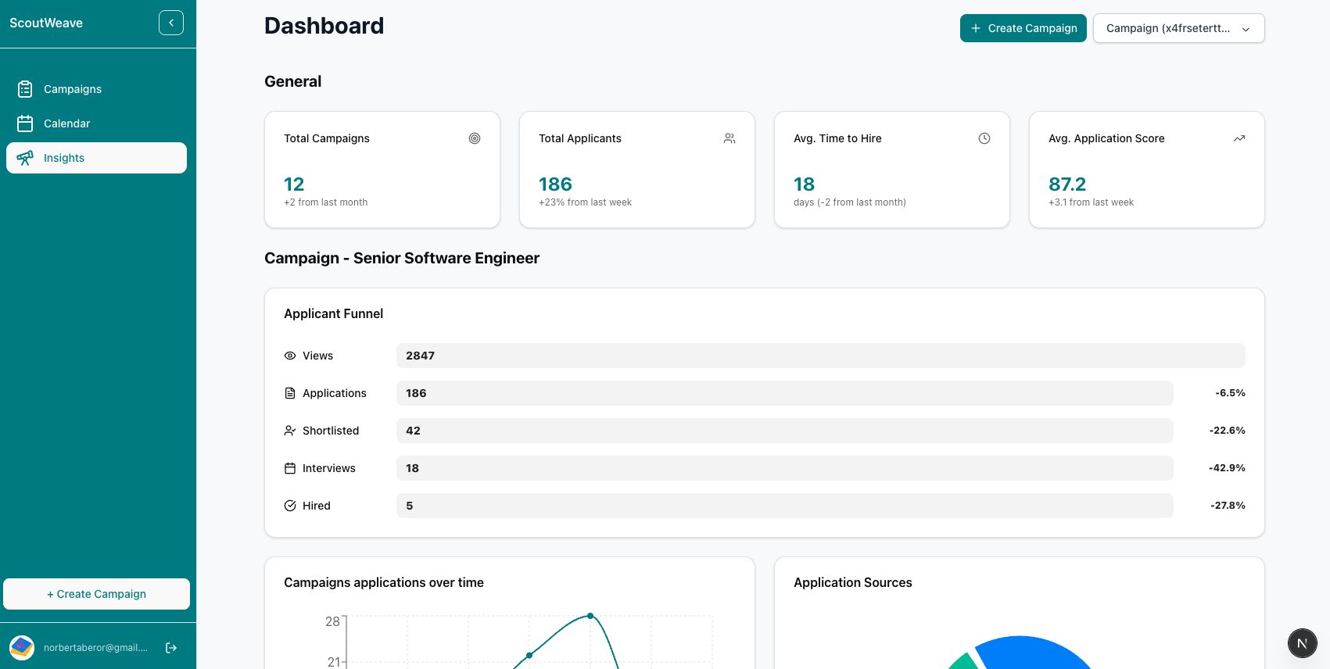The image size is (1330, 669).
Task: Open the Campaign selector dropdown
Action: click(x=1178, y=28)
